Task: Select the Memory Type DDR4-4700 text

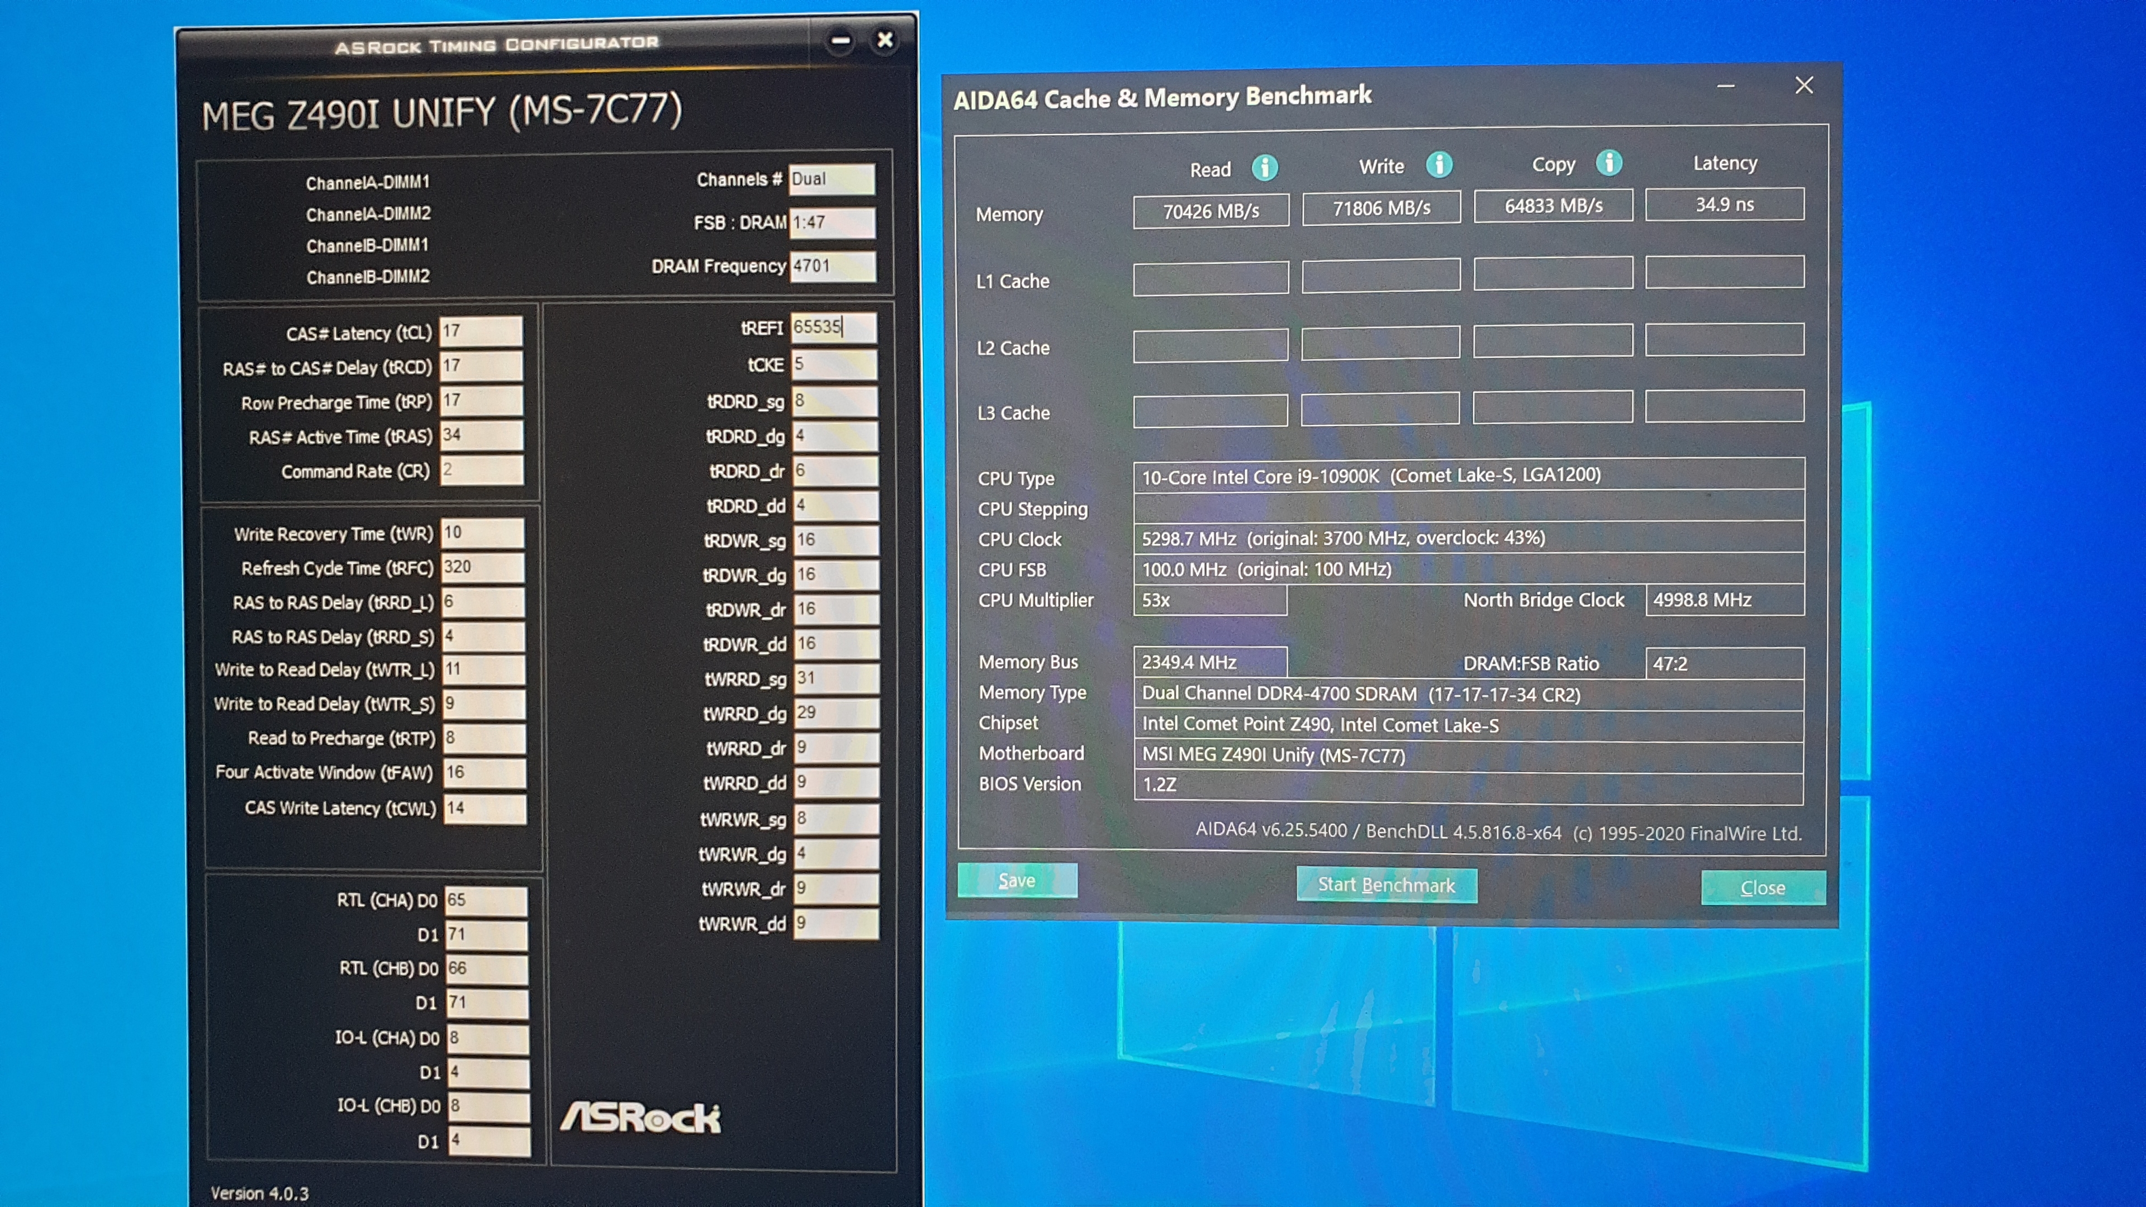Action: (1469, 694)
